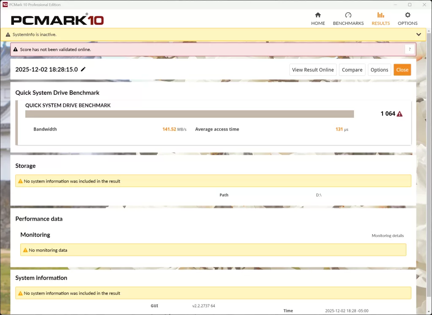432x315 pixels.
Task: Expand the SystemInfo is inactive banner
Action: click(418, 35)
